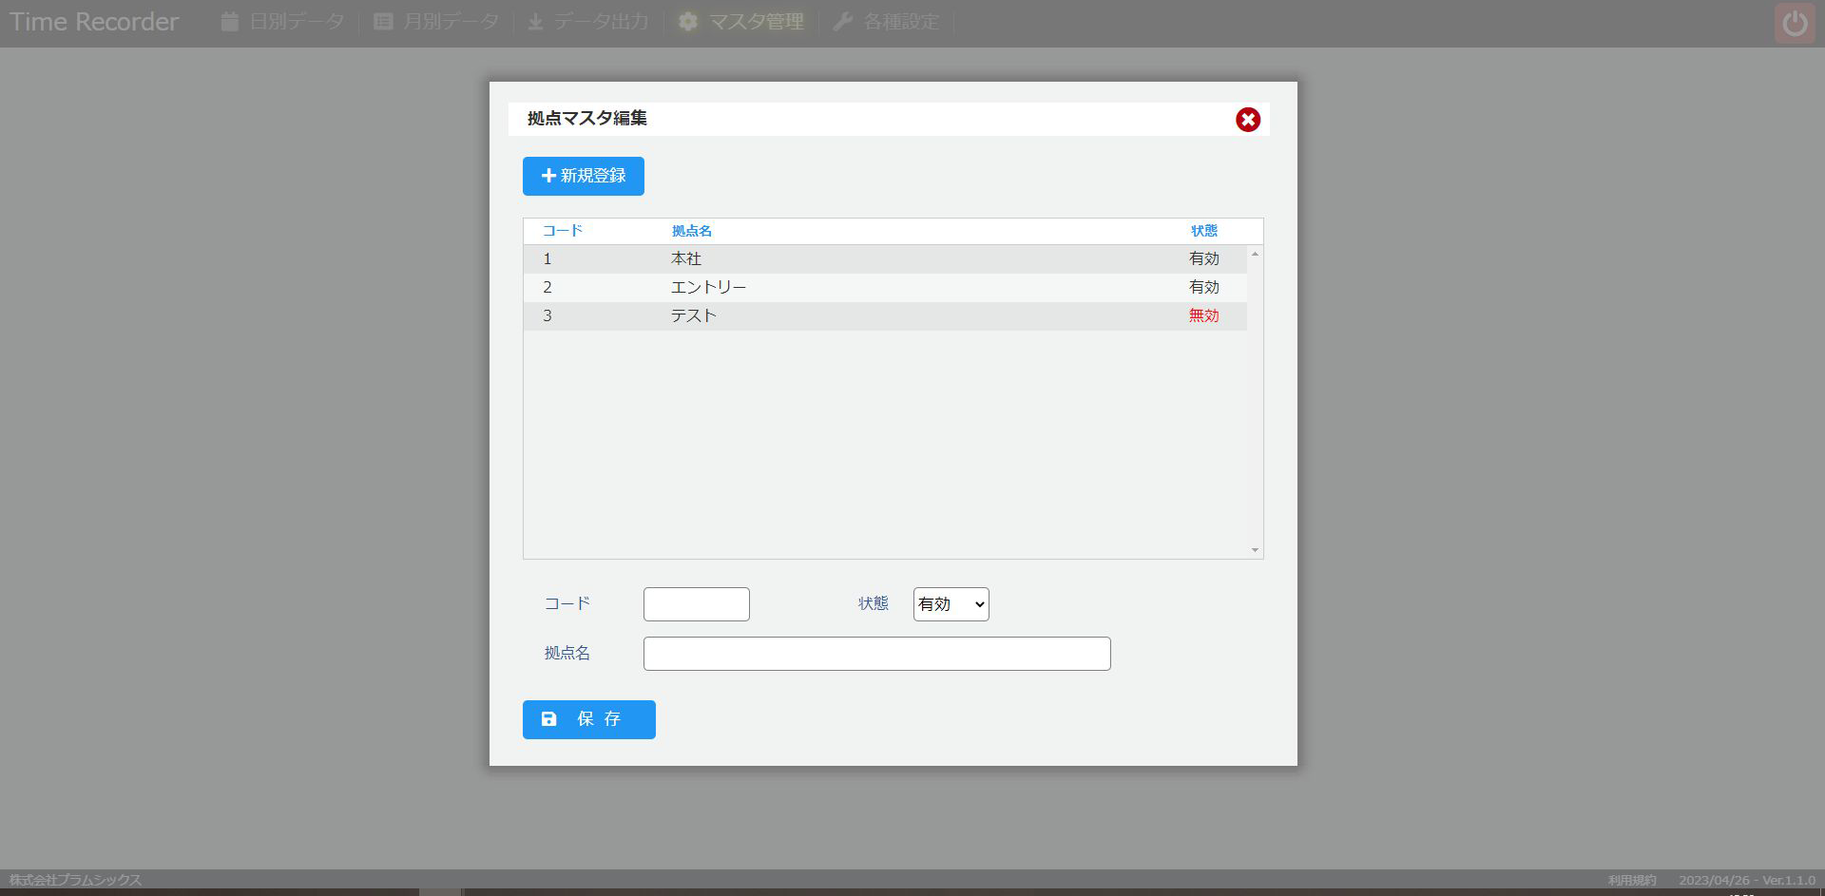Click the wrench icon for 各種設定
This screenshot has height=896, width=1825.
(x=842, y=22)
